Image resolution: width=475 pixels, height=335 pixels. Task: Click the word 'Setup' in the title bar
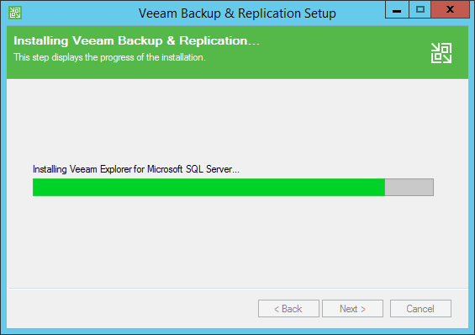320,13
